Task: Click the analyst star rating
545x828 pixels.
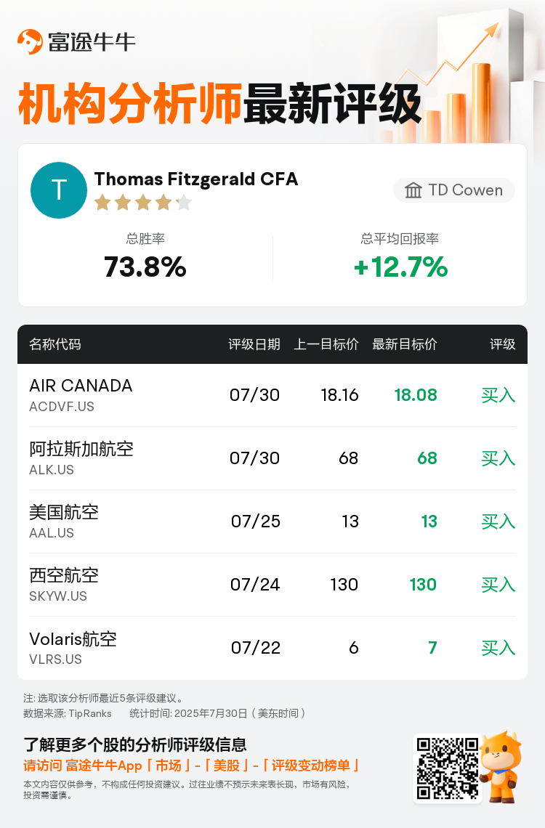Action: [143, 202]
